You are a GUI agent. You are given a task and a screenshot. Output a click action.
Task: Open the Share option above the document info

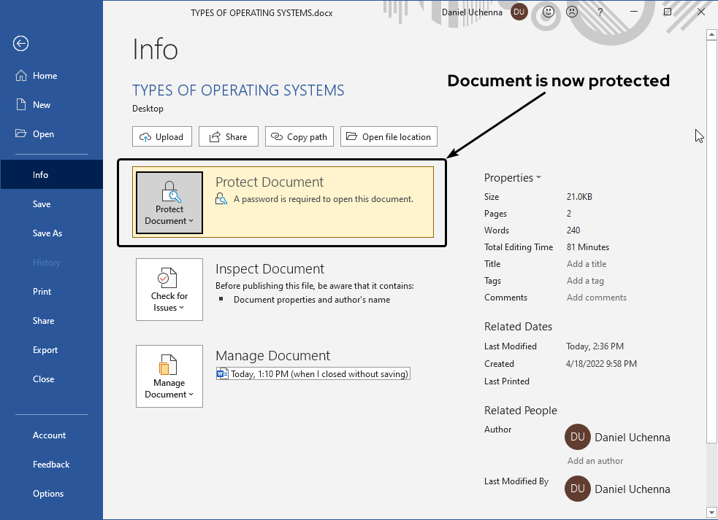click(x=228, y=136)
